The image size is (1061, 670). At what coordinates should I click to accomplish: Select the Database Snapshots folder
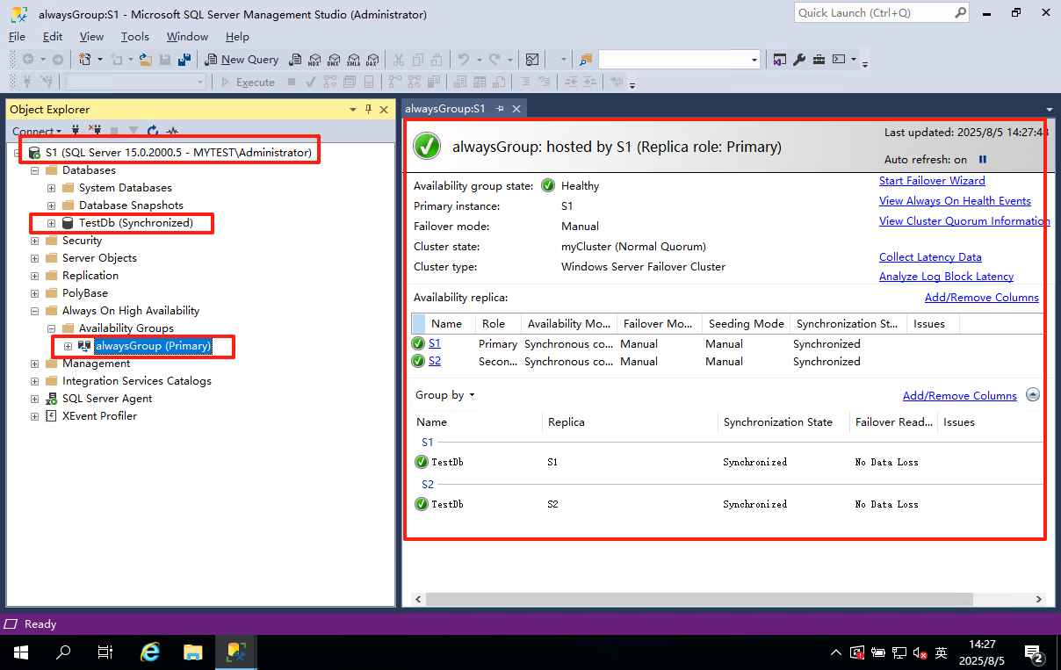point(131,205)
